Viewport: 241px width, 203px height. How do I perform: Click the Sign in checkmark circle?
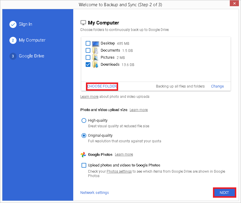13,24
